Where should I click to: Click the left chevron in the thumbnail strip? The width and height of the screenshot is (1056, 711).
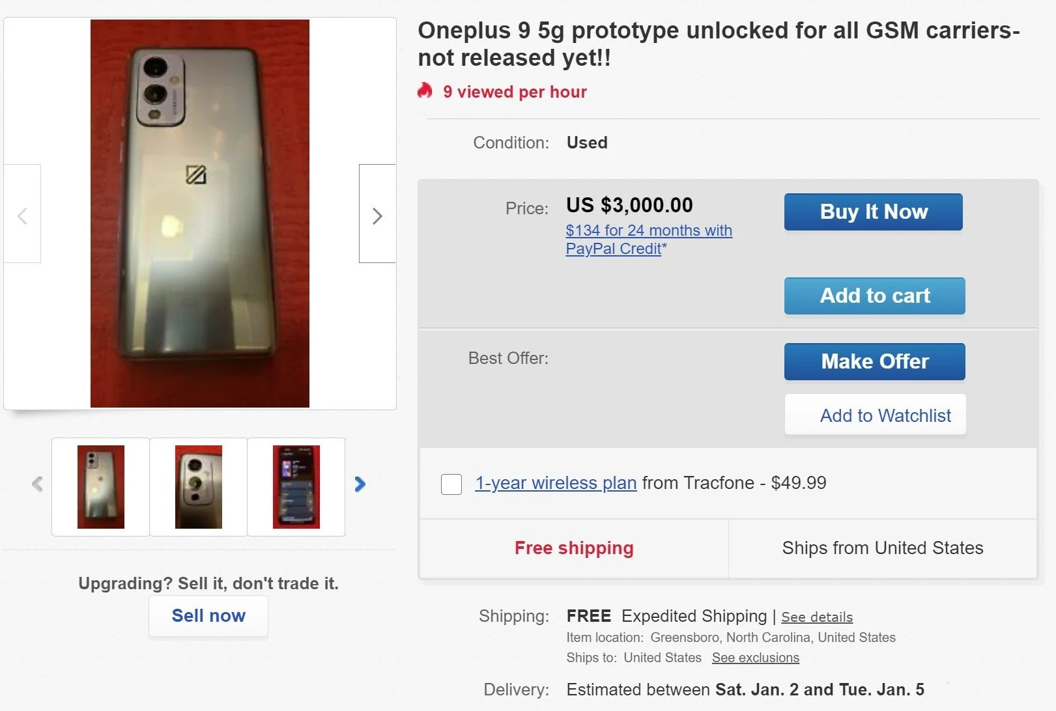[37, 484]
